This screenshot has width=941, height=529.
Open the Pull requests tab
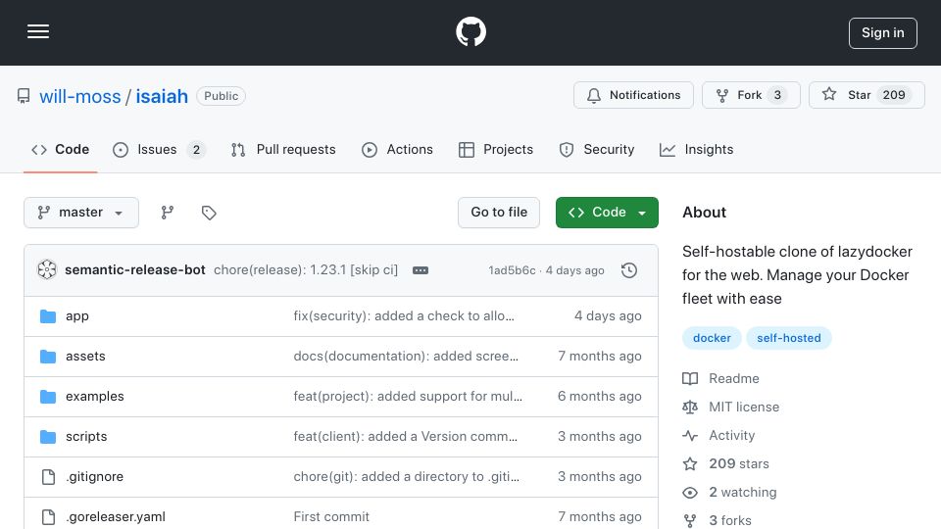[x=283, y=149]
